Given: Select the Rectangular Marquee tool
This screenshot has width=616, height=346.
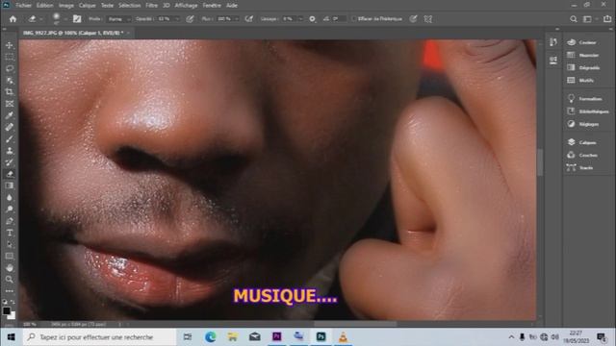Looking at the screenshot, I should tap(10, 58).
